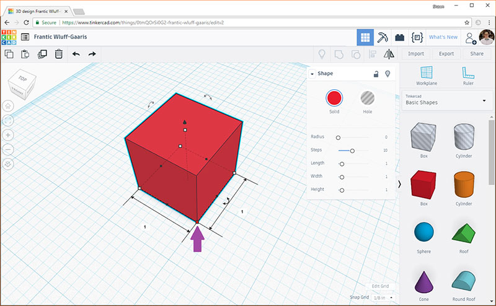Click the Mirror tool icon
This screenshot has width=496, height=306.
tap(389, 55)
